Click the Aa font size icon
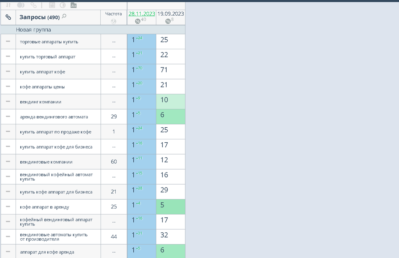Viewport: 399px width, 258px height. pyautogui.click(x=74, y=5)
